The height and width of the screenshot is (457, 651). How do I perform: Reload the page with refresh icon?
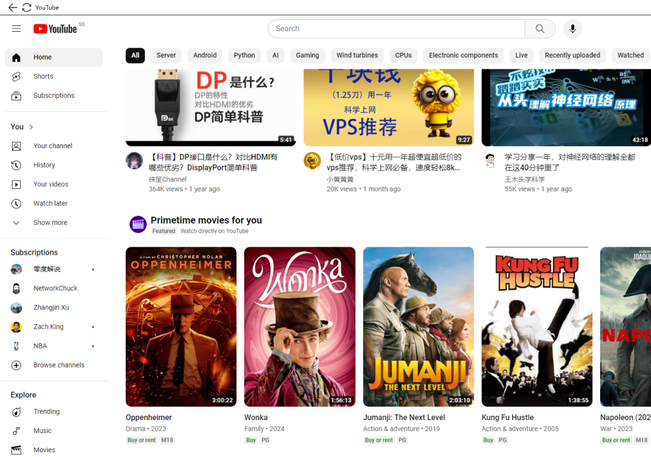click(27, 8)
